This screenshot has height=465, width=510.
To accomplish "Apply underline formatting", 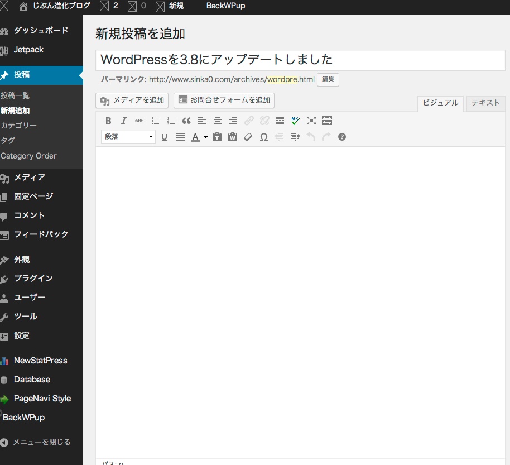I will pos(164,137).
